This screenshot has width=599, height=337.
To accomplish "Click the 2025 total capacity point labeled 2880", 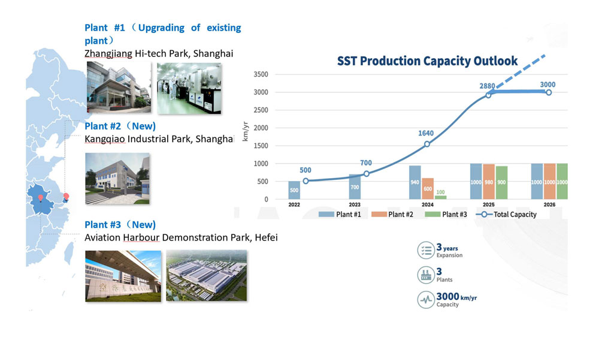I will 488,95.
